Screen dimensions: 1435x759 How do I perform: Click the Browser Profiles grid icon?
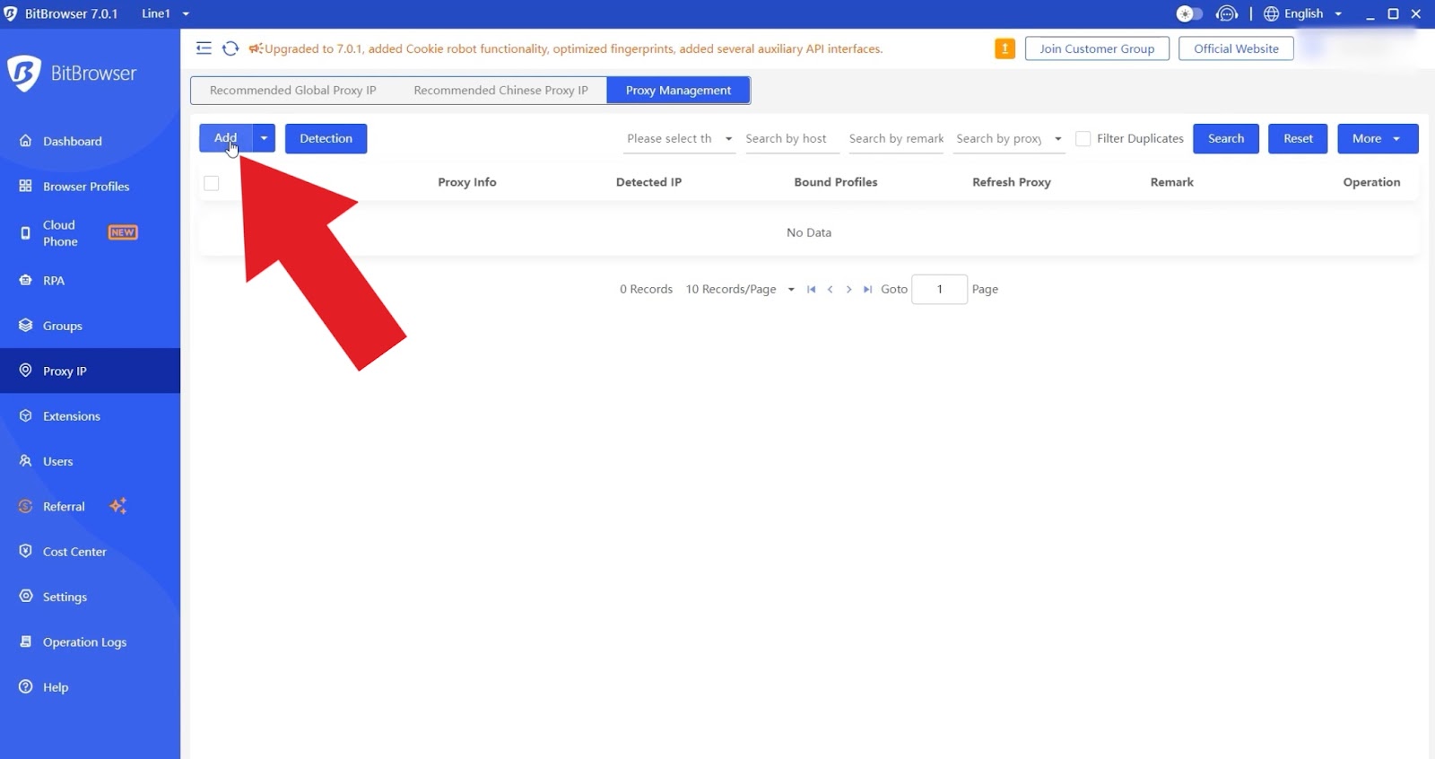click(x=25, y=186)
